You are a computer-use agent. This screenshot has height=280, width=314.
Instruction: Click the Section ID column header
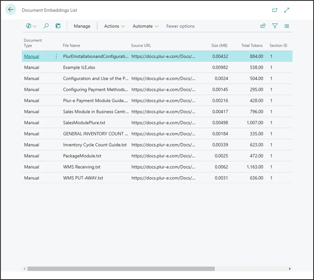tap(278, 45)
